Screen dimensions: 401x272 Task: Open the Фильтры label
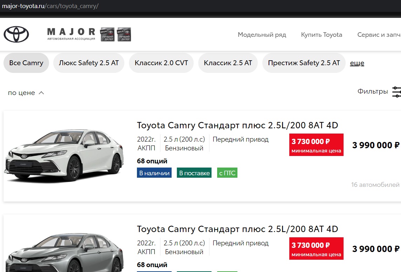(373, 91)
